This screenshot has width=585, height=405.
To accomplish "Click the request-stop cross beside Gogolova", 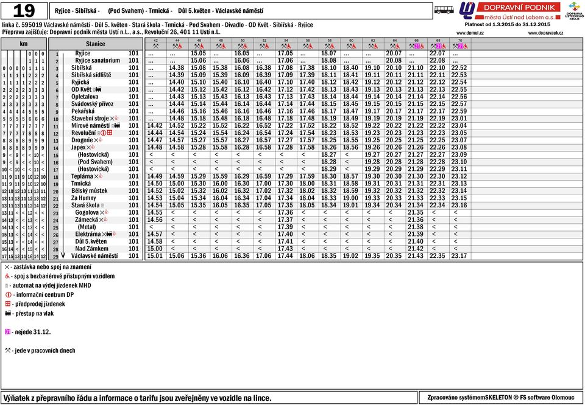I will point(102,213).
